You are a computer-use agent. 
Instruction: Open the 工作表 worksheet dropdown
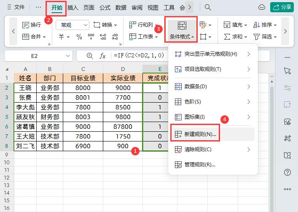[x=143, y=37]
